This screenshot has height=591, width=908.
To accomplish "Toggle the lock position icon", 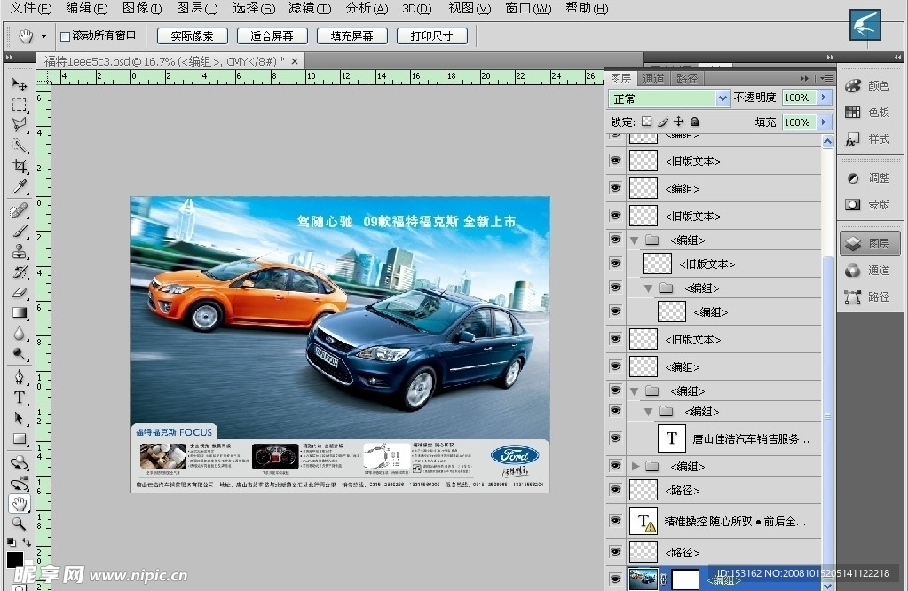I will [679, 122].
